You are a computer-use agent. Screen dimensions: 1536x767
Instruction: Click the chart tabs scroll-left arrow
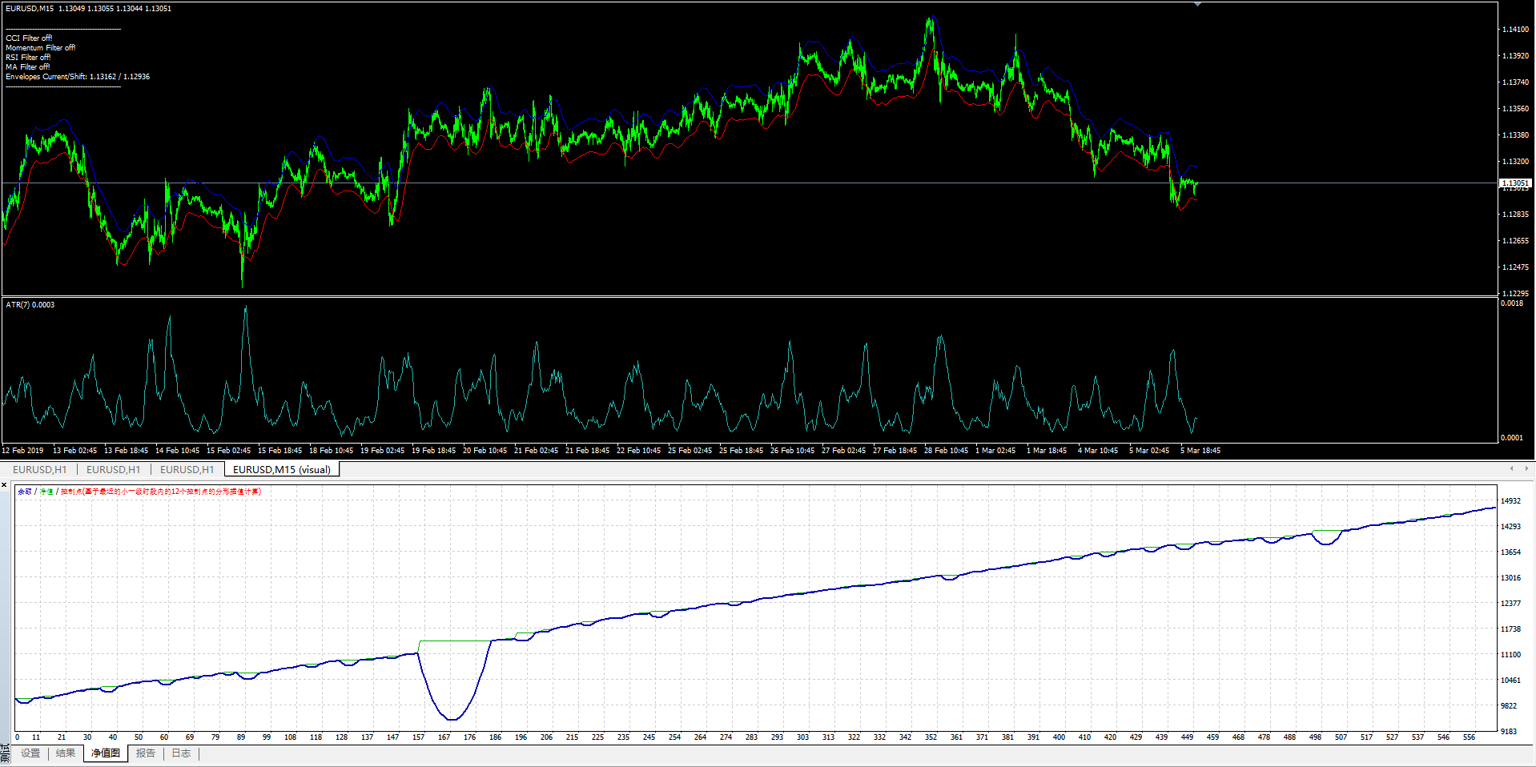click(x=1511, y=468)
